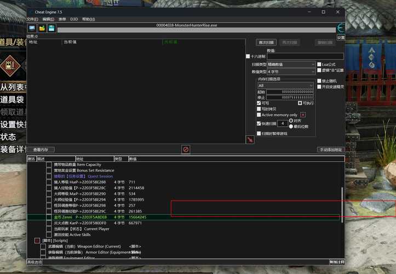Viewport: 396px width, 274px height.
Task: Uncheck the 可写 writable checkbox
Action: point(259,103)
